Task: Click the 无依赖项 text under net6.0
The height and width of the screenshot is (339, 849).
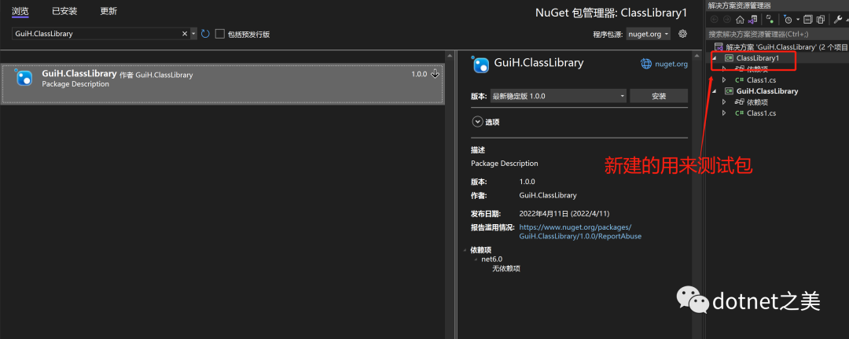Action: pyautogui.click(x=506, y=268)
